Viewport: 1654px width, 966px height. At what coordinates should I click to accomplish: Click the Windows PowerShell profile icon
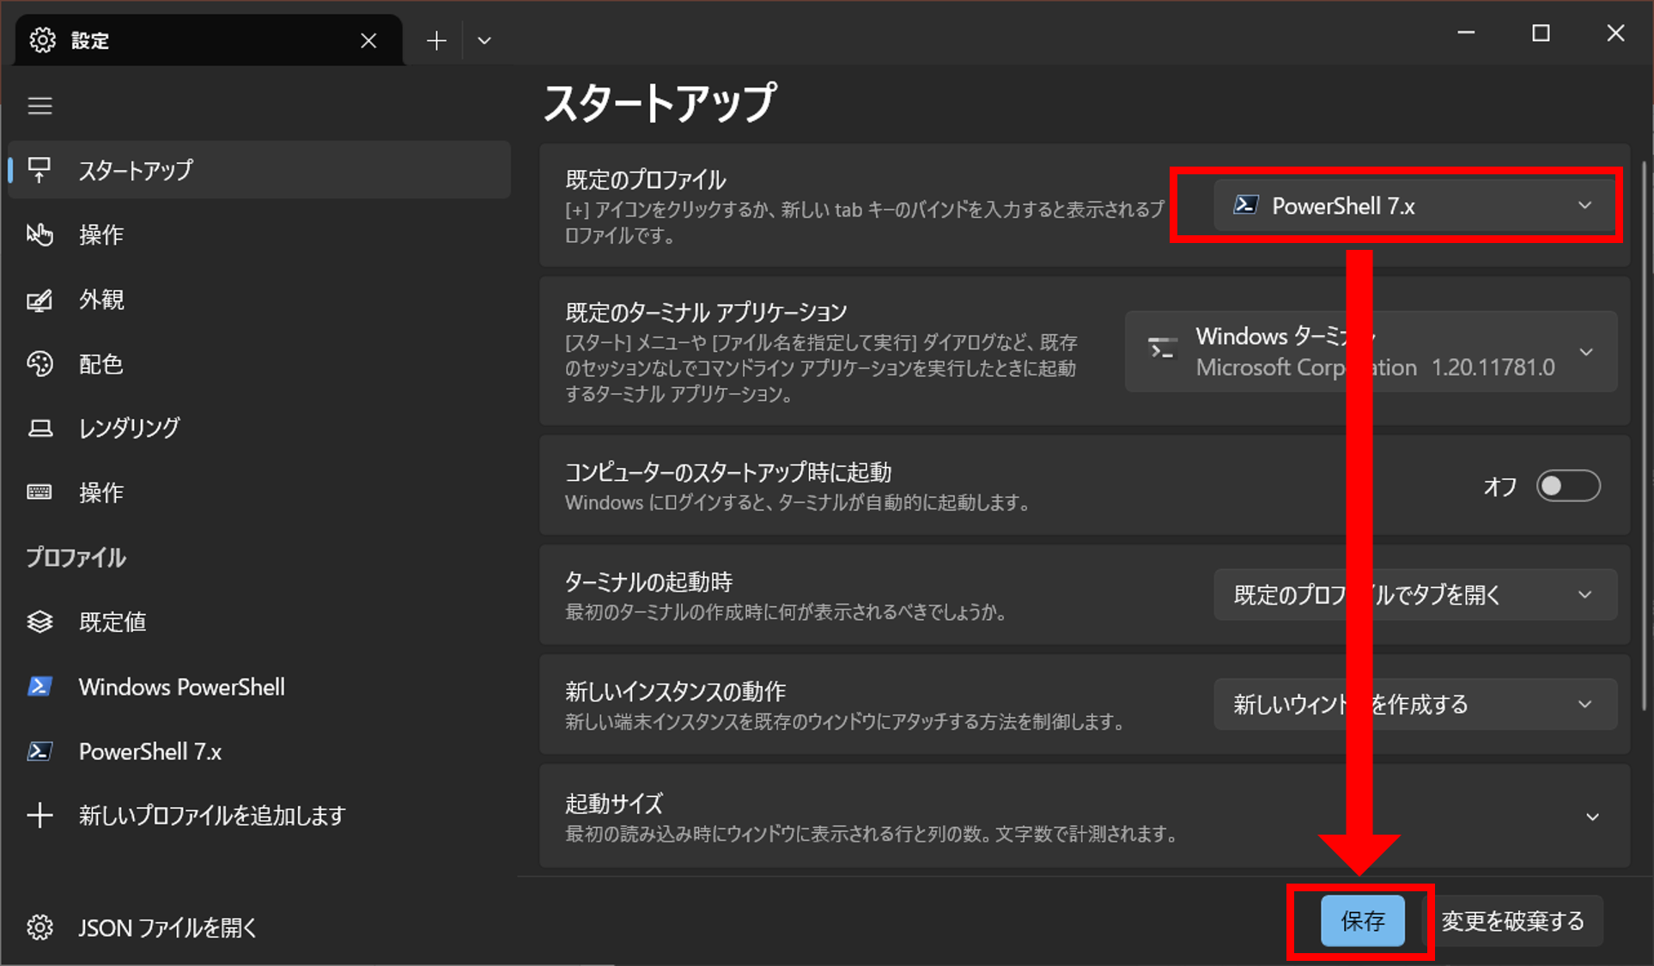click(x=40, y=687)
